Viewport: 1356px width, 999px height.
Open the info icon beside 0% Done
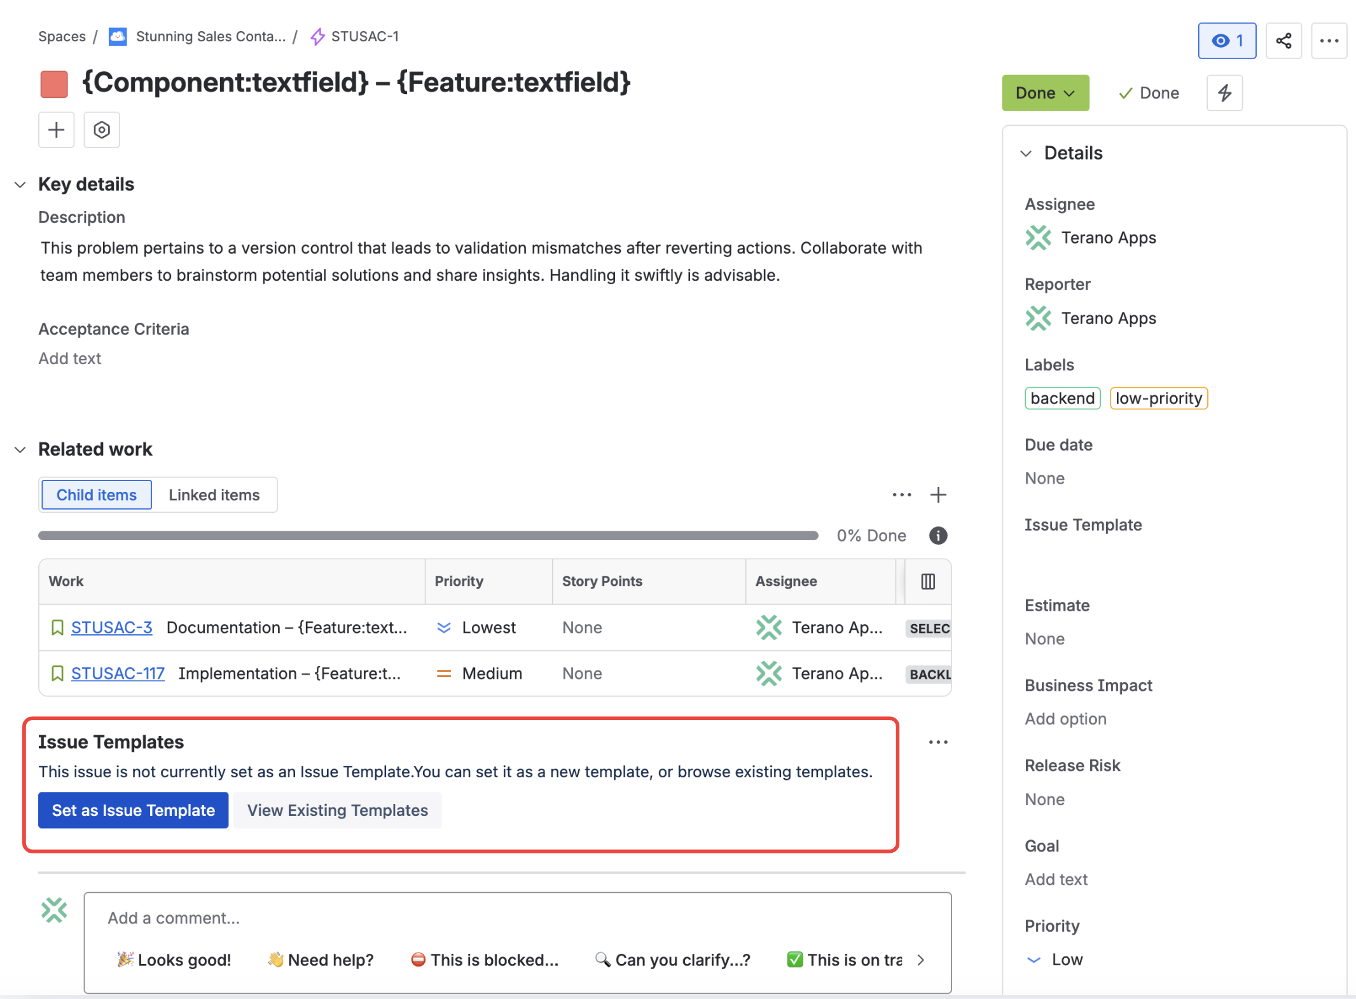coord(938,535)
